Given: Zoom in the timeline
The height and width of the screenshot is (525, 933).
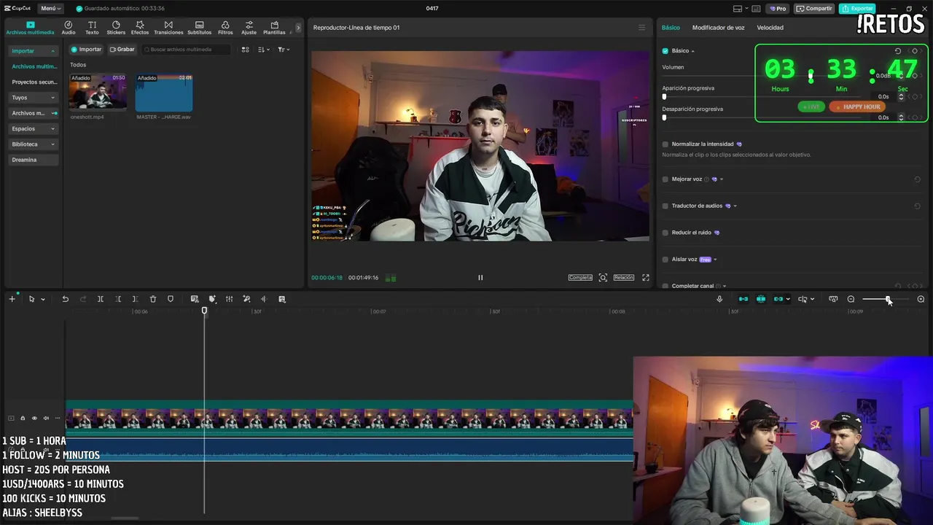Looking at the screenshot, I should (921, 299).
